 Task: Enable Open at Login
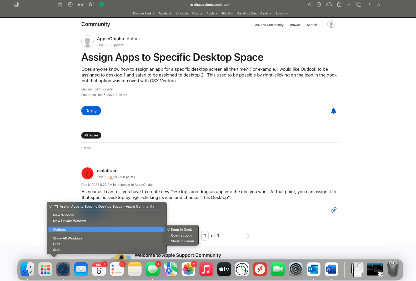(x=182, y=236)
